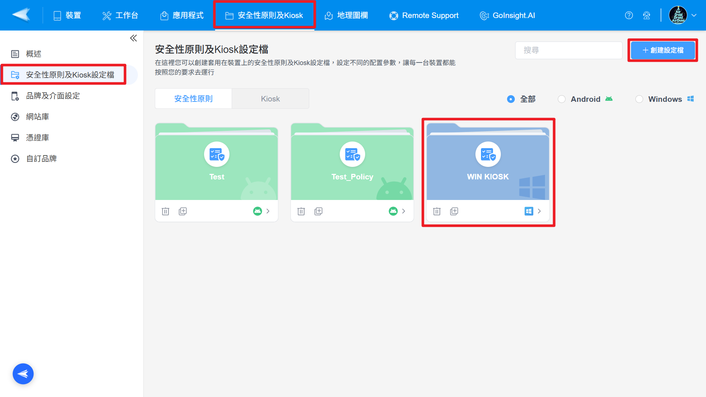
Task: Duplicate the Test_Policy profile with copy icon
Action: tap(318, 211)
